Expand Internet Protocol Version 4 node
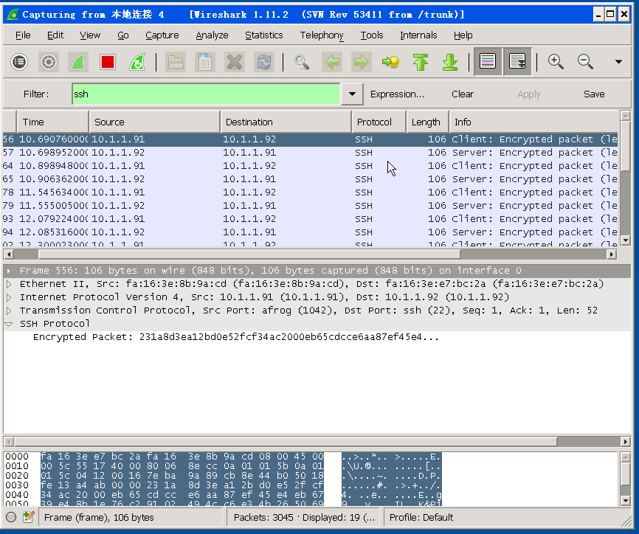639x534 pixels. (x=9, y=297)
